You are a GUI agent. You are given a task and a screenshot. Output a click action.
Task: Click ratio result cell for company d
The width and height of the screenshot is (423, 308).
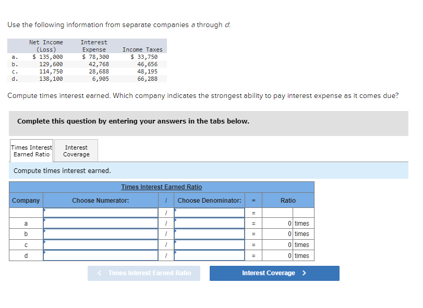pos(277,255)
